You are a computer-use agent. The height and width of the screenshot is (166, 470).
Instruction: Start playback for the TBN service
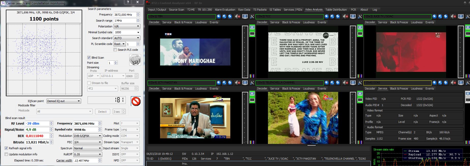click(x=230, y=16)
